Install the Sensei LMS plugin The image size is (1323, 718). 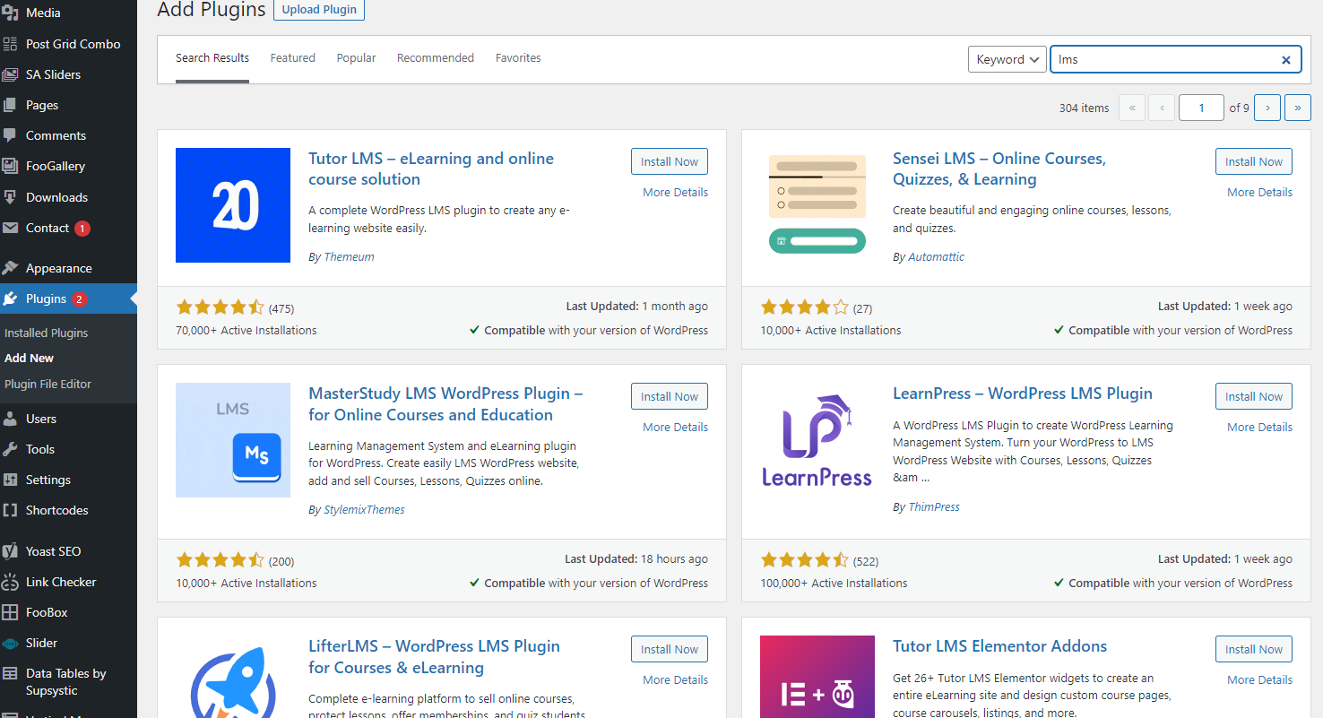pos(1254,161)
